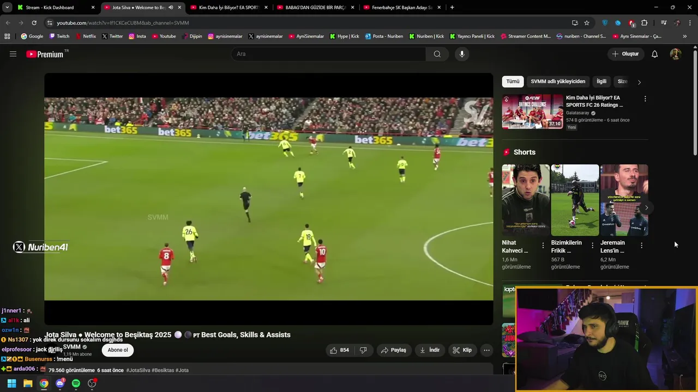Open the bookmarks apps grid icon
Image resolution: width=698 pixels, height=392 pixels.
(x=7, y=36)
